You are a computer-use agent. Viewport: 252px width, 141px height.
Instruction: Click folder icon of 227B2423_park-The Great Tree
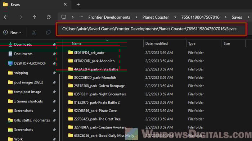coord(71,119)
